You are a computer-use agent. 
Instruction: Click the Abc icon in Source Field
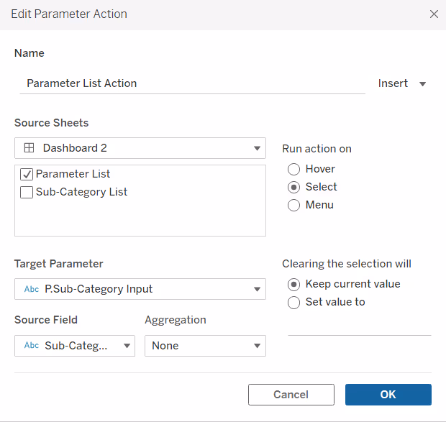31,345
